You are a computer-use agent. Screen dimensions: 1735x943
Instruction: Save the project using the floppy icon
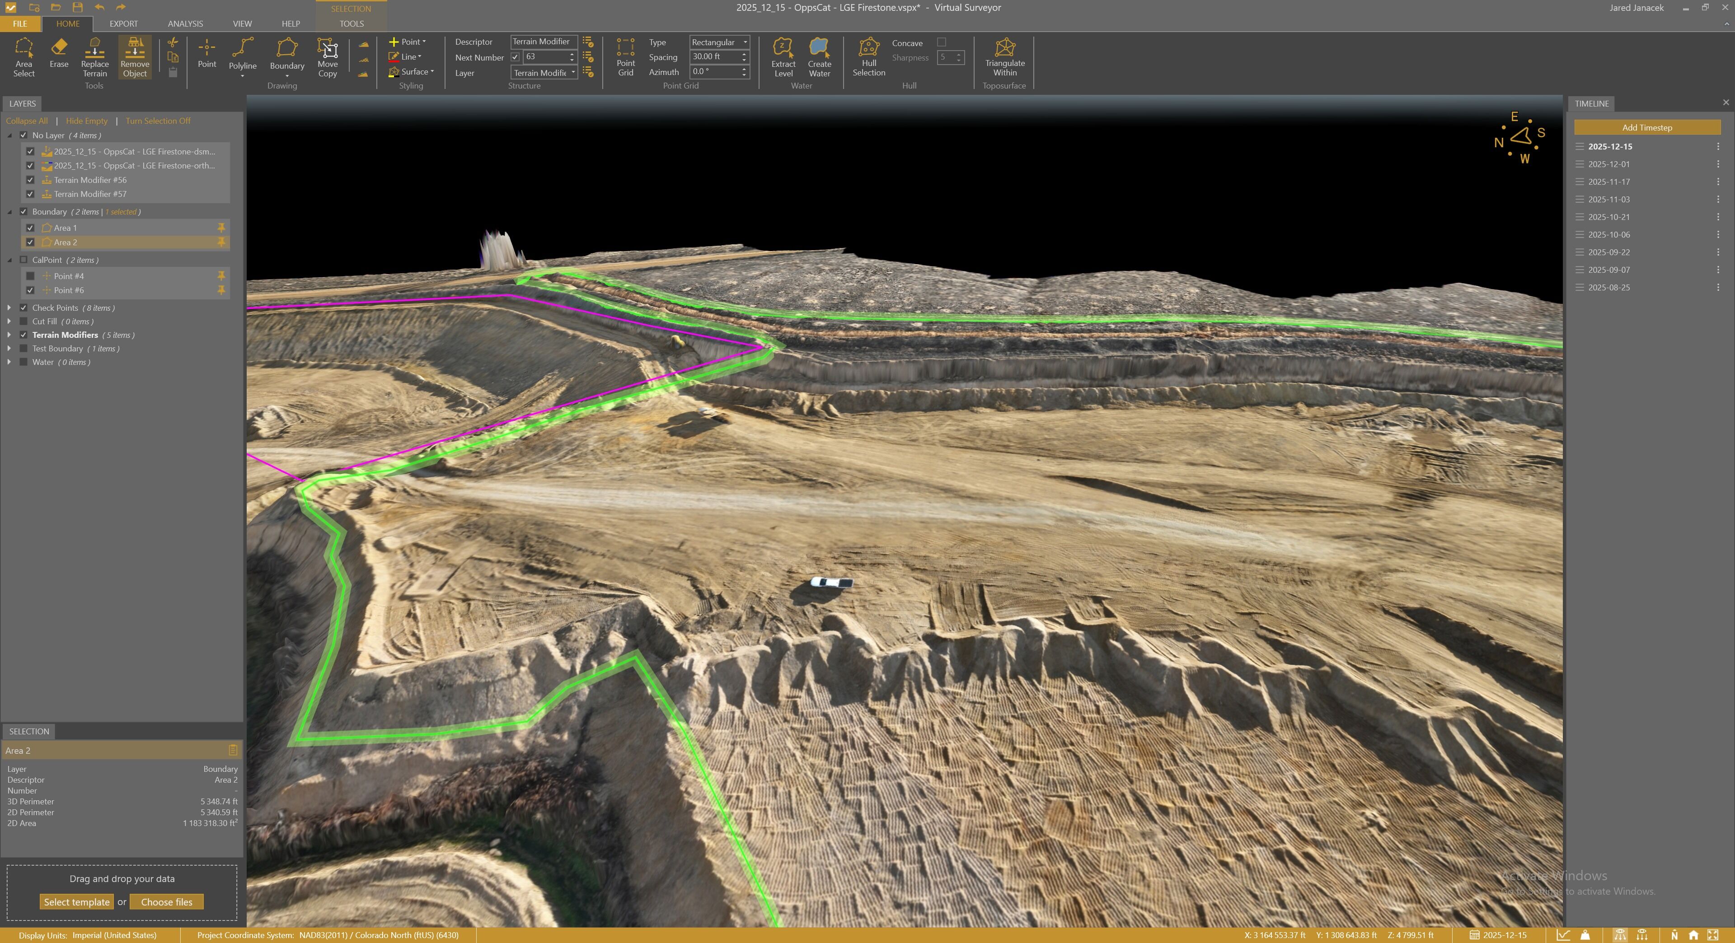point(77,7)
